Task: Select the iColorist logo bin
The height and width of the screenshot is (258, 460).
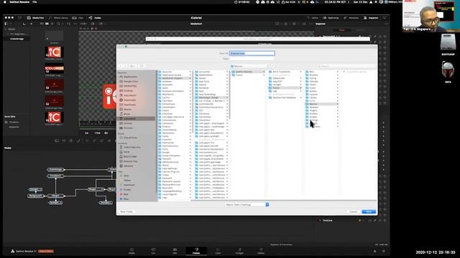Action: tap(17, 39)
